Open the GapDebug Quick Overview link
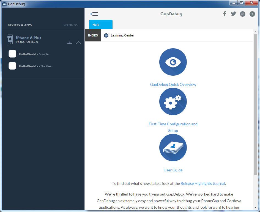The image size is (260, 212). 173,84
